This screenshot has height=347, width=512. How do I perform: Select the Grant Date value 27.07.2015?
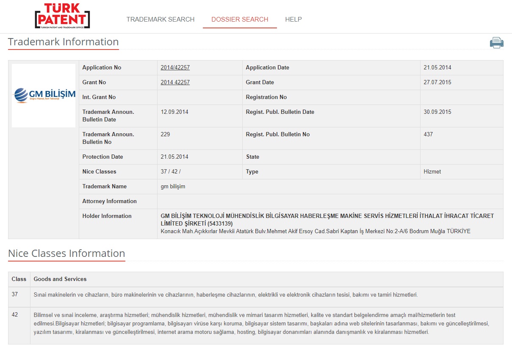[x=437, y=83]
